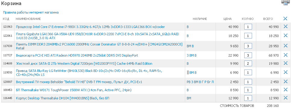Edit quantity field for Corsair memory
The height and width of the screenshot is (109, 293).
(x=248, y=46)
